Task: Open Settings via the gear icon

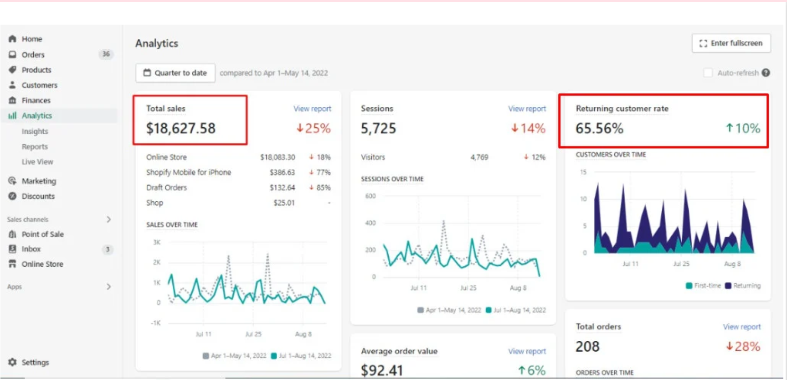Action: pyautogui.click(x=12, y=362)
